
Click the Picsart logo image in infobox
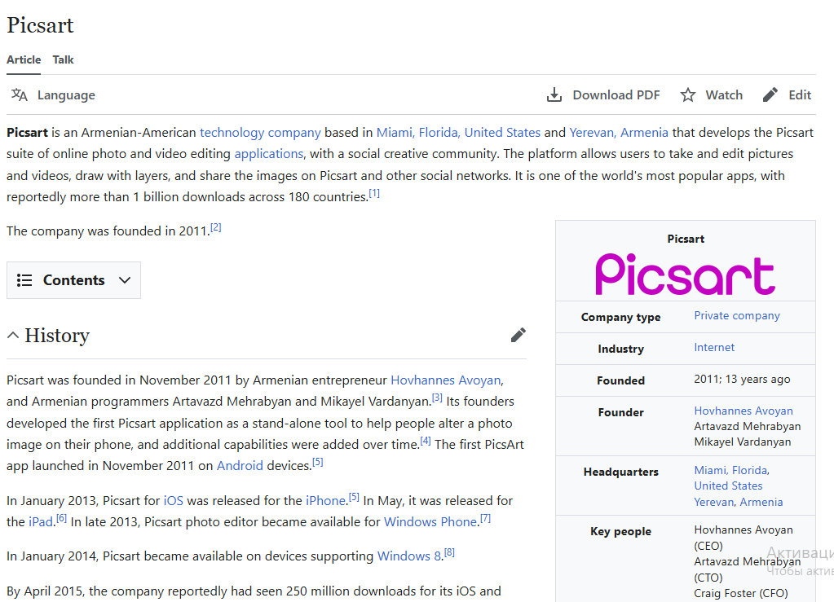point(685,275)
